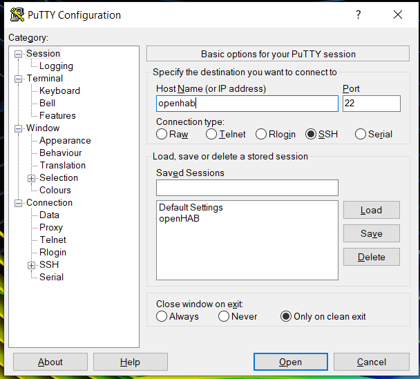Image resolution: width=420 pixels, height=379 pixels.
Task: Open the Connection category
Action: tap(49, 202)
